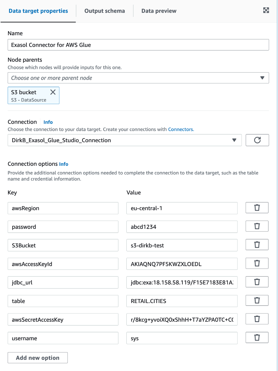Click the table key field
The height and width of the screenshot is (371, 278).
[63, 301]
